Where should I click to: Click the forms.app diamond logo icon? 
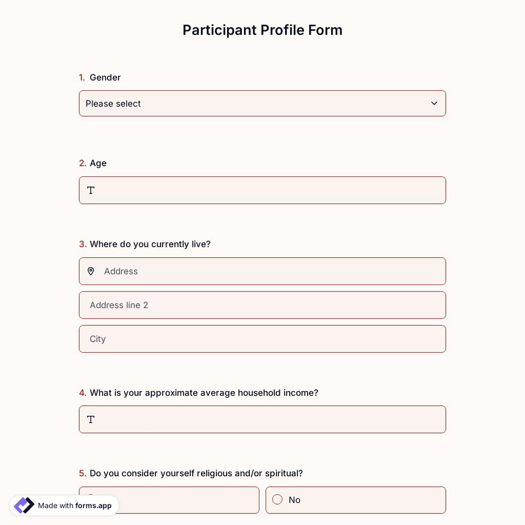tap(24, 505)
